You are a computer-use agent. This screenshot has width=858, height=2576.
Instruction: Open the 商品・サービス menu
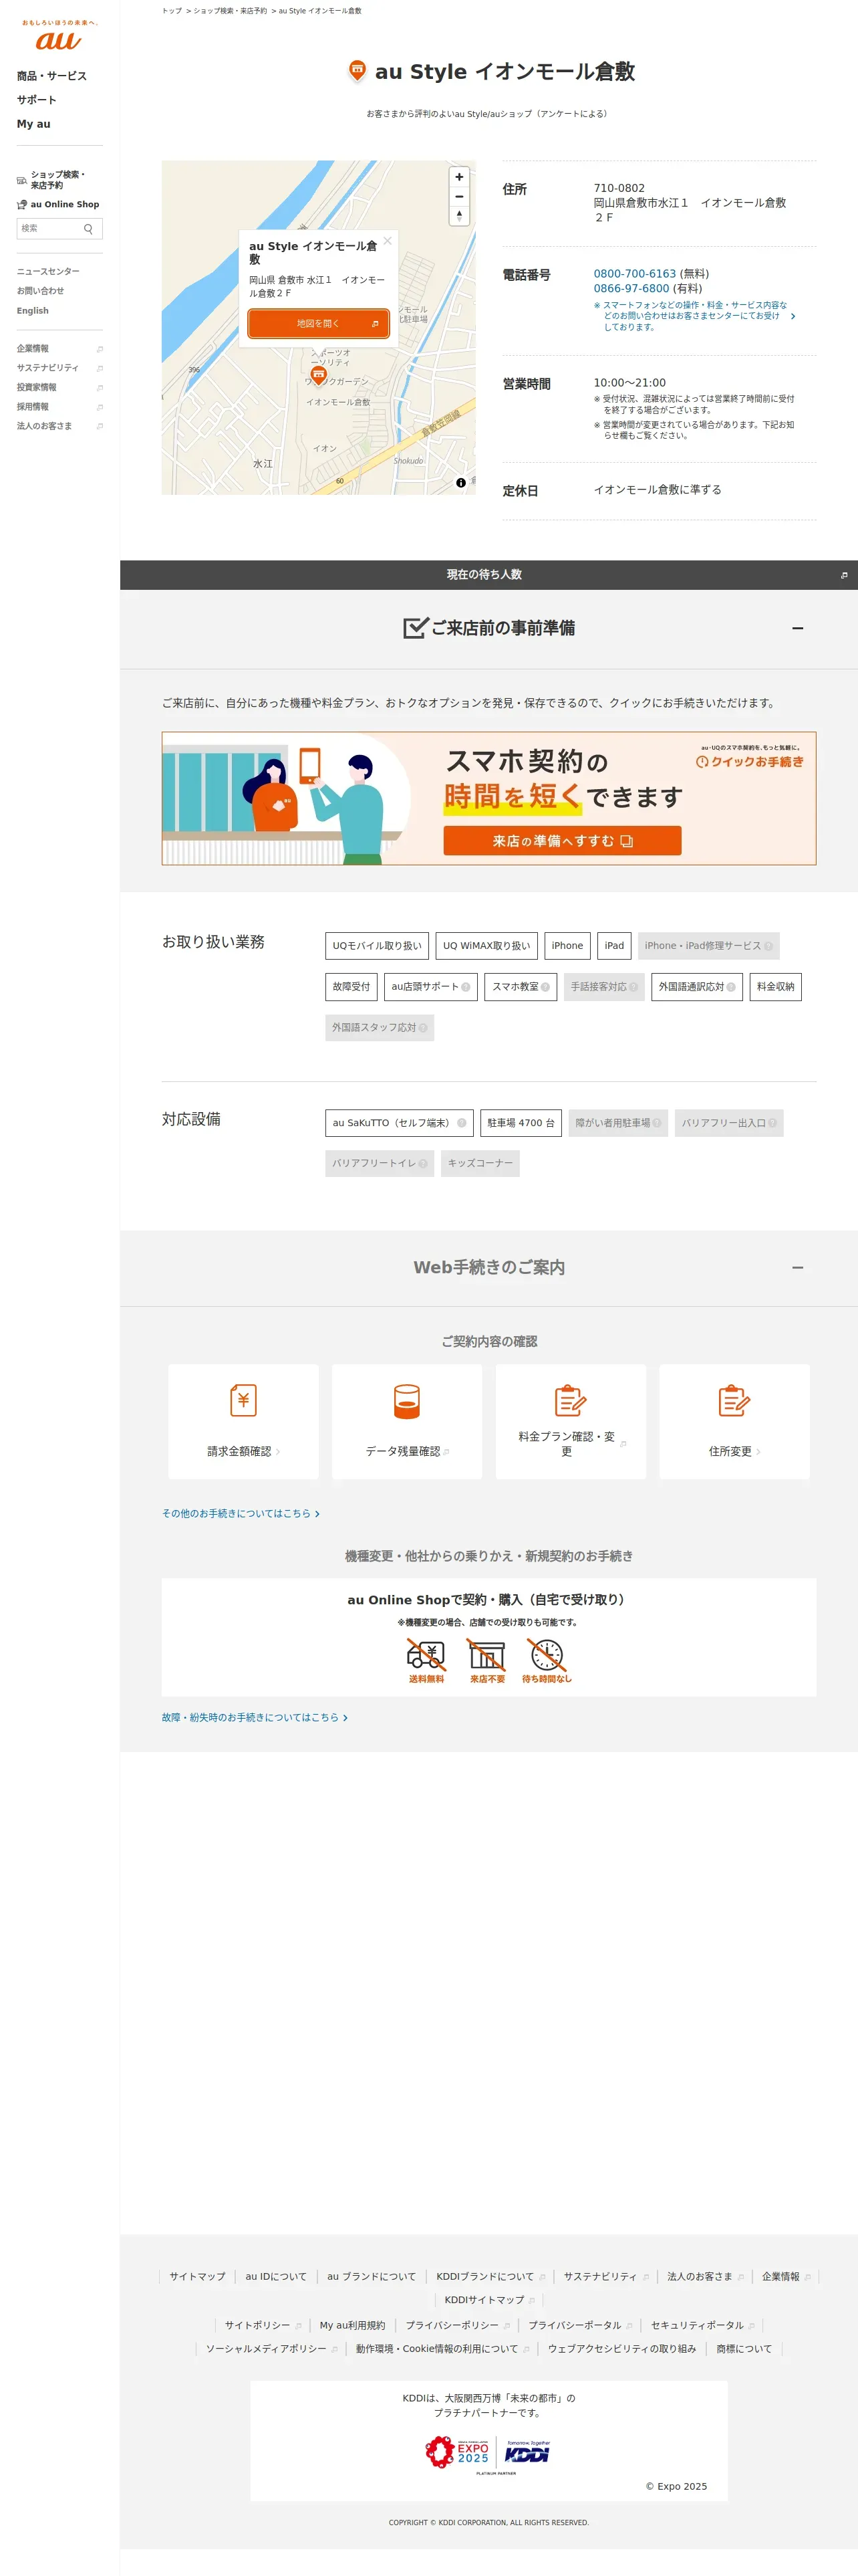[x=52, y=76]
